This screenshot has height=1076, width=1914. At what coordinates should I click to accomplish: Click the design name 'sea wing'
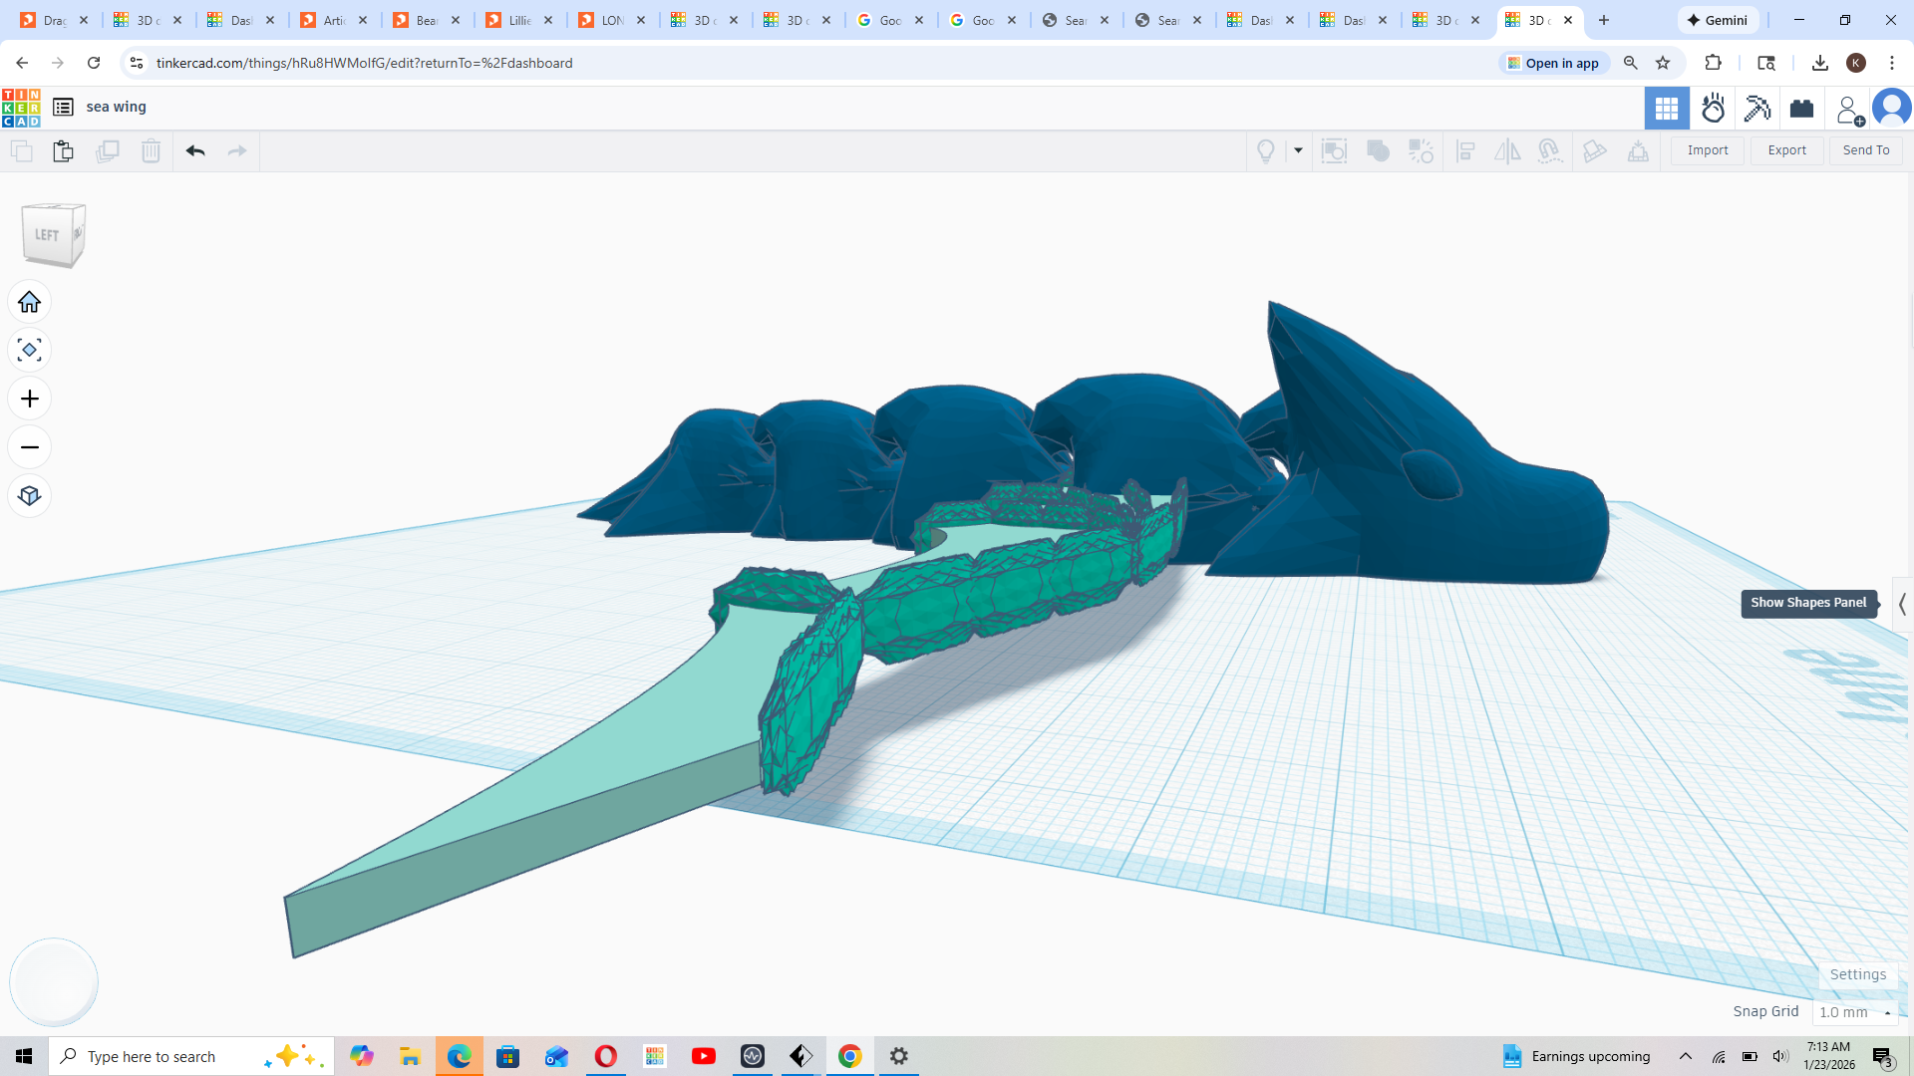coord(117,107)
